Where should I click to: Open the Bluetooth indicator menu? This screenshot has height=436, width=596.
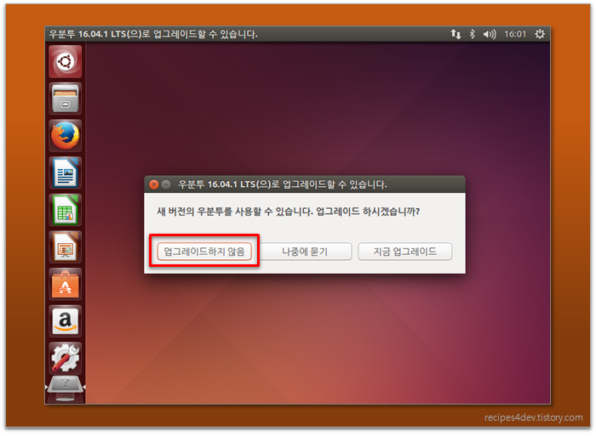click(x=472, y=34)
